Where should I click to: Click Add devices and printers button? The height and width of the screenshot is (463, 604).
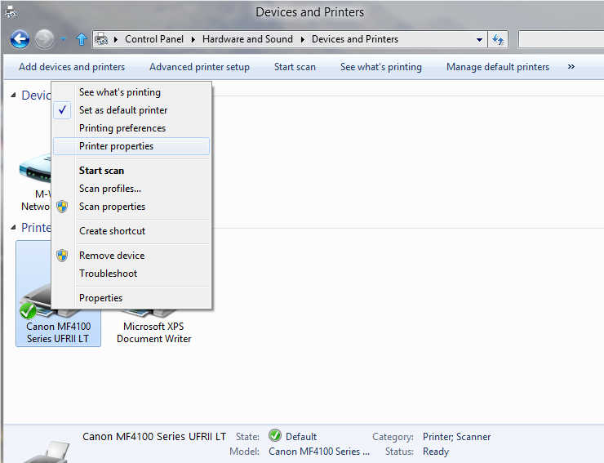72,67
